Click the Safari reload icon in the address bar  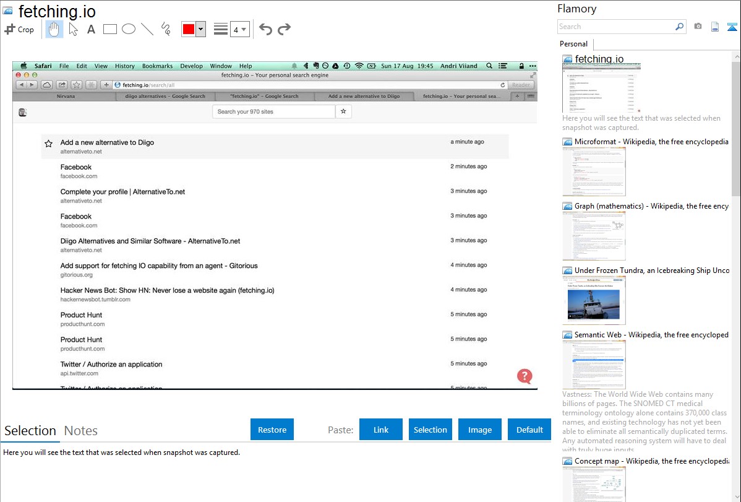502,85
